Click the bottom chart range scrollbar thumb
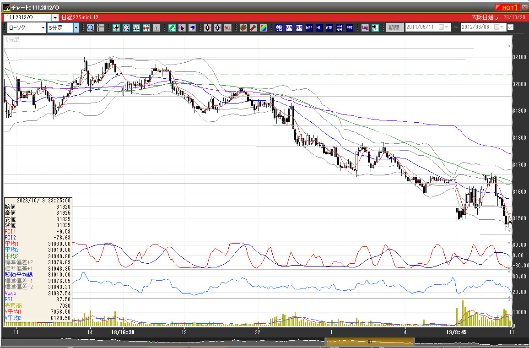The width and height of the screenshot is (529, 348). coord(370,342)
